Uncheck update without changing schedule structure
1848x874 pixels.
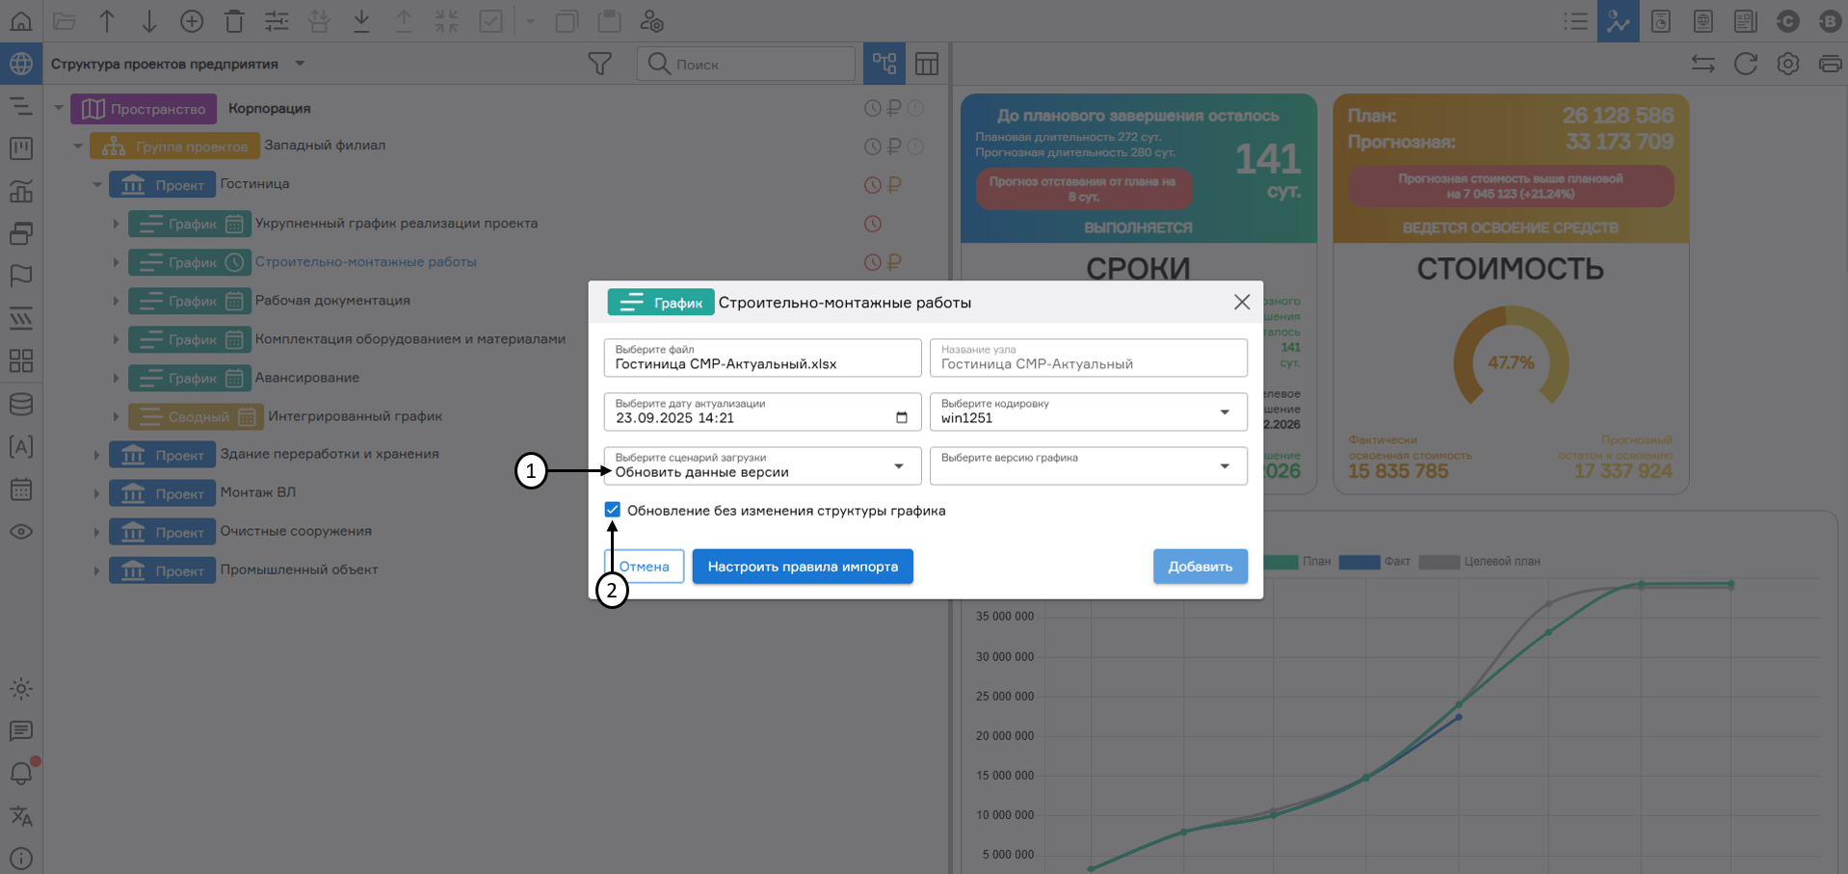tap(613, 510)
